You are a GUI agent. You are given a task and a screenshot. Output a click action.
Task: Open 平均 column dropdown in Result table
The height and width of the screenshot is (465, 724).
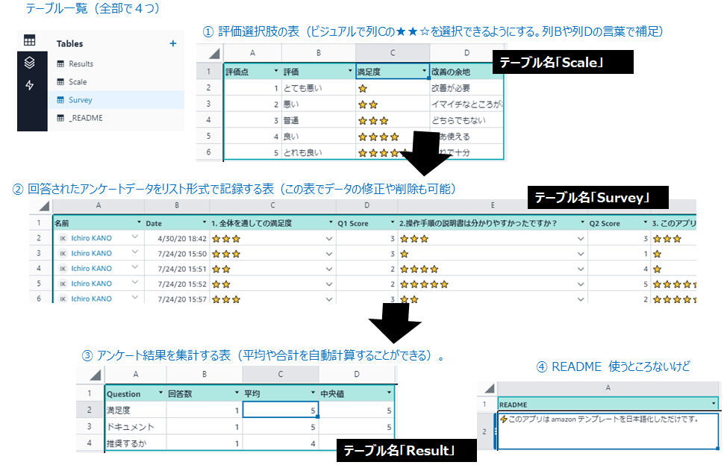pos(313,393)
